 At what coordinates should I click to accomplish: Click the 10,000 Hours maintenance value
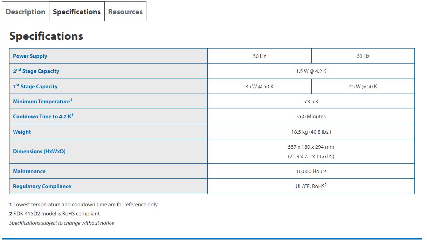(311, 171)
